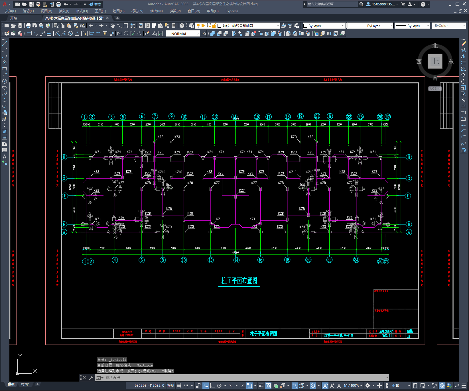
Task: Select the Table tool in draw toolbar
Action: click(x=5, y=150)
